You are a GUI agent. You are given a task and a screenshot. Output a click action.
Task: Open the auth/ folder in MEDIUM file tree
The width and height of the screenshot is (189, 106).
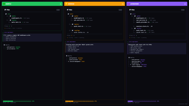[76, 16]
